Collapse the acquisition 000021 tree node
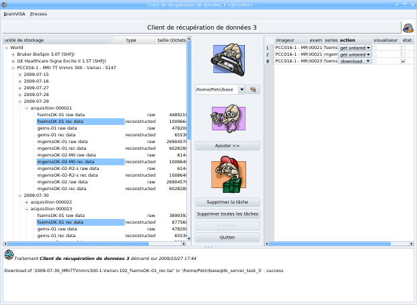Screen dimensions: 417x305 27,108
